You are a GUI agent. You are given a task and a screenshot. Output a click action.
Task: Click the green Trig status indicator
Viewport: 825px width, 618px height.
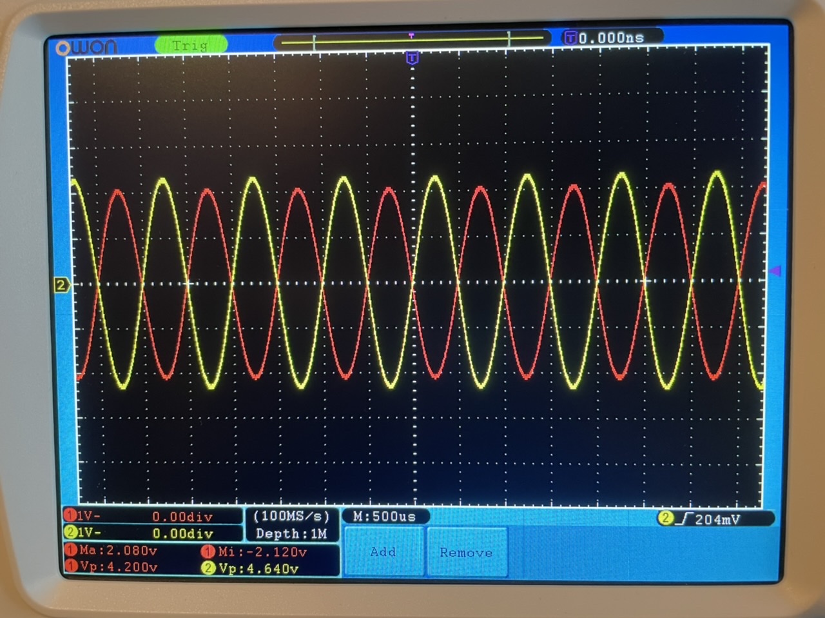[x=191, y=45]
